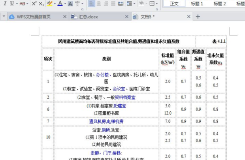Select 标题 1 style
Viewport: 245px width, 160px height.
197,4
